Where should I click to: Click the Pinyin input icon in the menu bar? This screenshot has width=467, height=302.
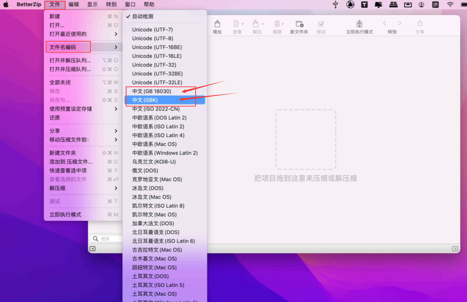click(436, 4)
